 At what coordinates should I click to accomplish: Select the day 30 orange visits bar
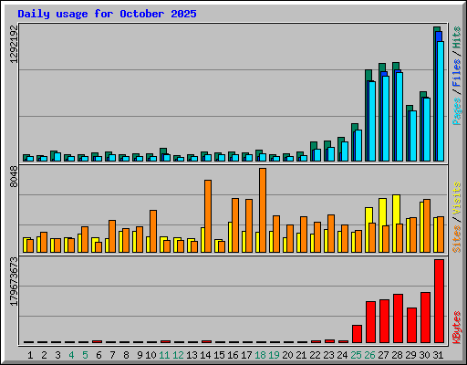click(x=427, y=226)
